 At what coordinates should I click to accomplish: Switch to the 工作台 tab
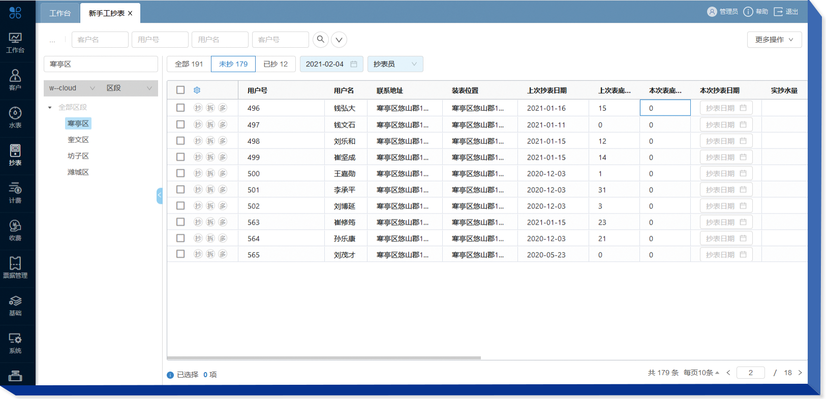click(x=60, y=13)
